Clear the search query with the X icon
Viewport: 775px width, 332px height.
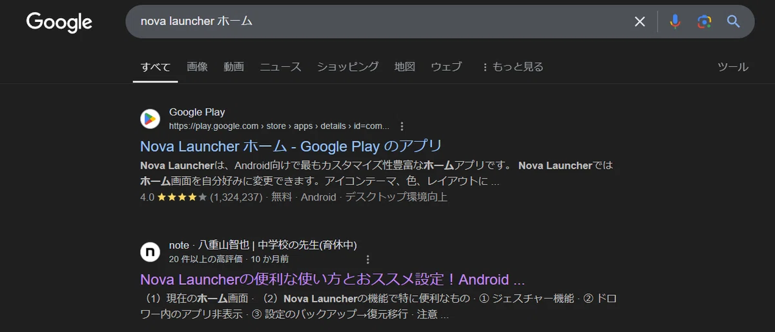pyautogui.click(x=639, y=22)
